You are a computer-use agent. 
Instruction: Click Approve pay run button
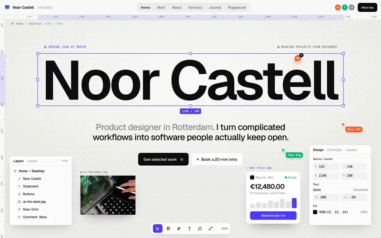pyautogui.click(x=273, y=216)
